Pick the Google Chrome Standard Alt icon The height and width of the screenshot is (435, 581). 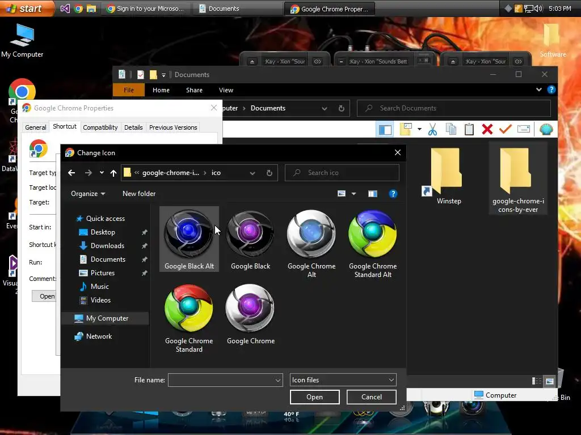coord(373,244)
